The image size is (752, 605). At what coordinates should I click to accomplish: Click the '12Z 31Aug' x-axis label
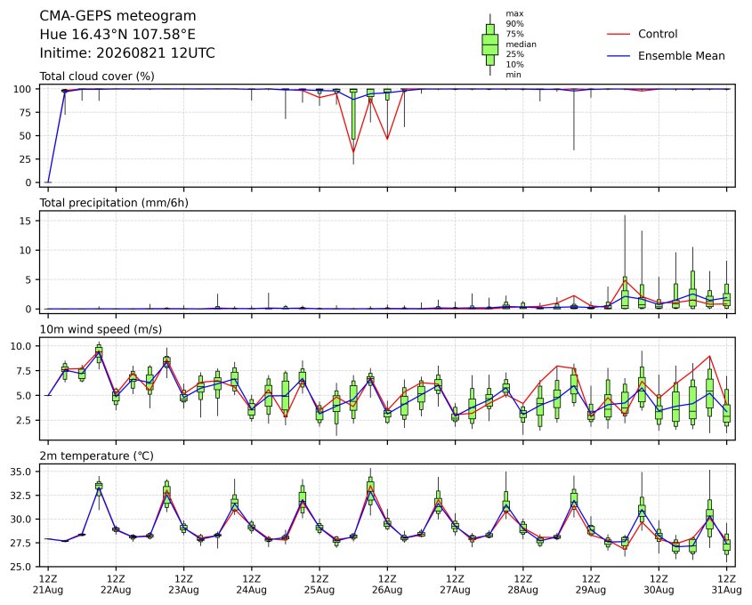pyautogui.click(x=726, y=585)
